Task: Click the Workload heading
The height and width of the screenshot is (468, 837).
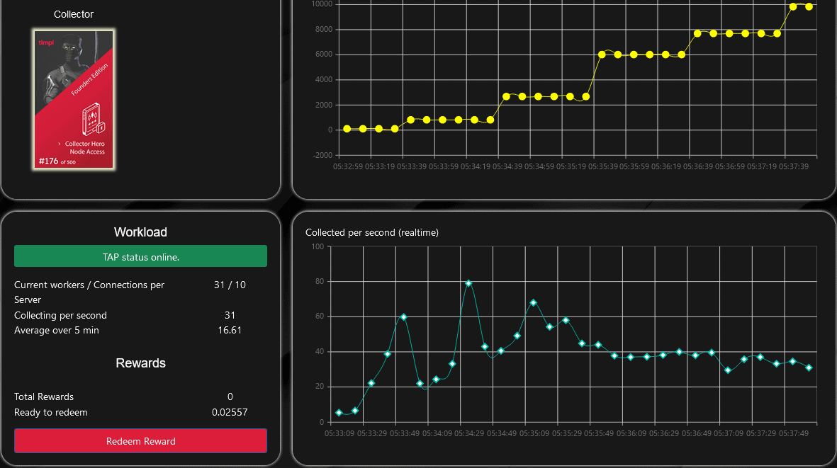Action: click(x=140, y=232)
